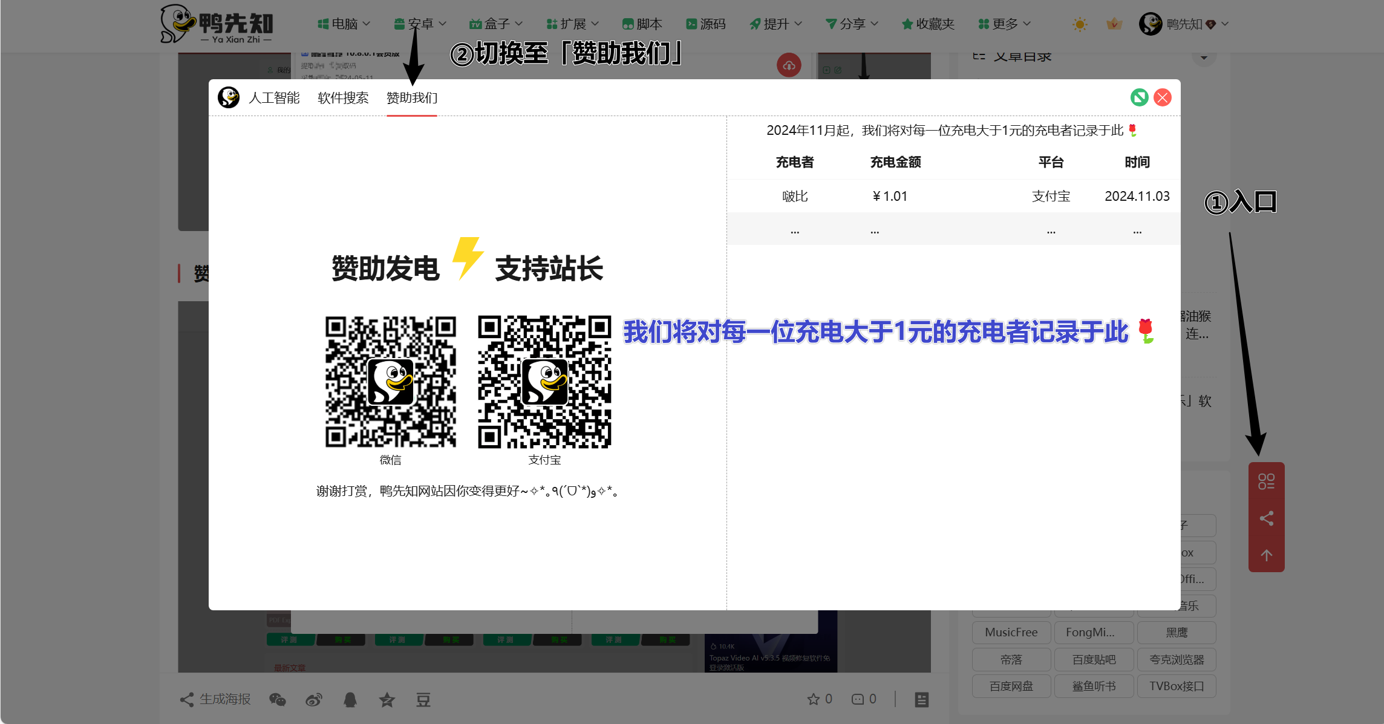Share via WeChat icon
Screen dimensions: 1384x724
coord(278,700)
